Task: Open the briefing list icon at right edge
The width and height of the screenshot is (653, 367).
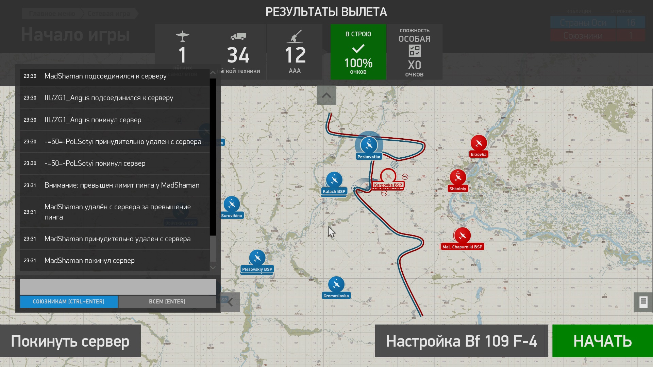Action: [x=643, y=302]
